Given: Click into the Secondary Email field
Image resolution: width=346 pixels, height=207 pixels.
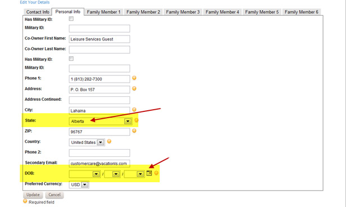Looking at the screenshot, I should (x=99, y=164).
